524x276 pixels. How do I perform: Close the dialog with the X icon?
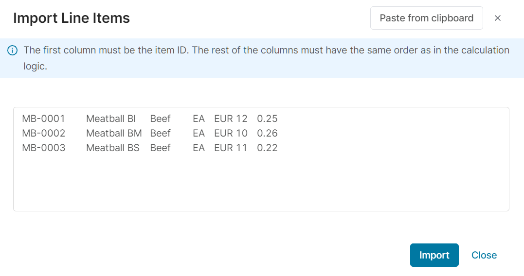tap(498, 18)
